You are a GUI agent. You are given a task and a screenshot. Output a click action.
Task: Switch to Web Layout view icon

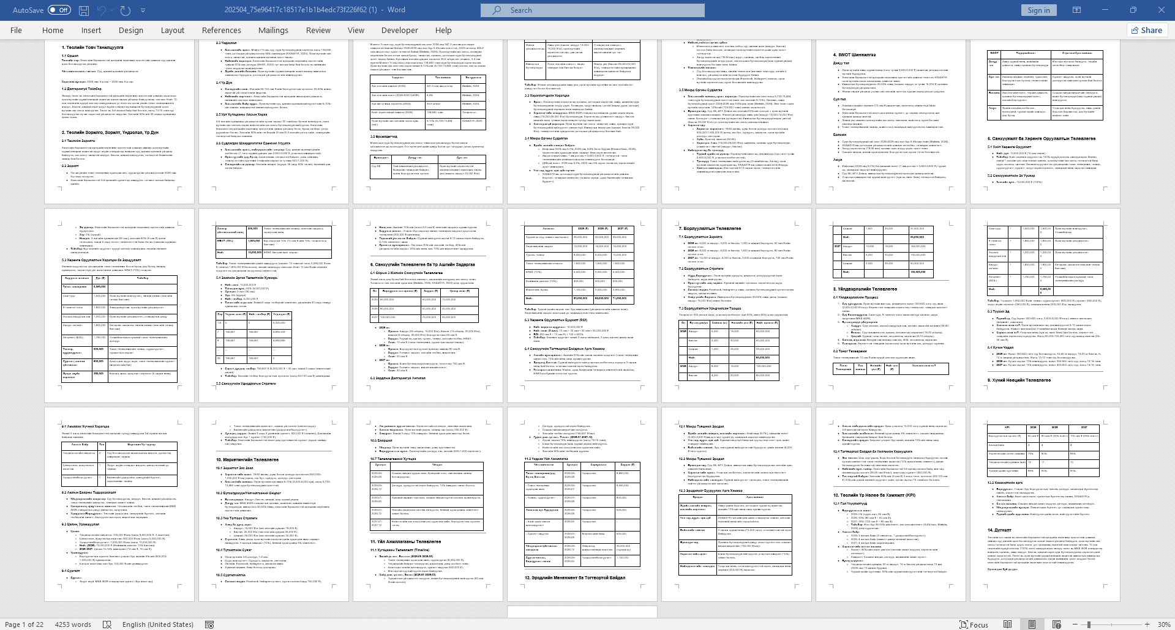click(1057, 624)
